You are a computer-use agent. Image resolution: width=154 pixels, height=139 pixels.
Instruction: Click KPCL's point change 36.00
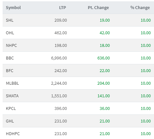[x=105, y=109]
